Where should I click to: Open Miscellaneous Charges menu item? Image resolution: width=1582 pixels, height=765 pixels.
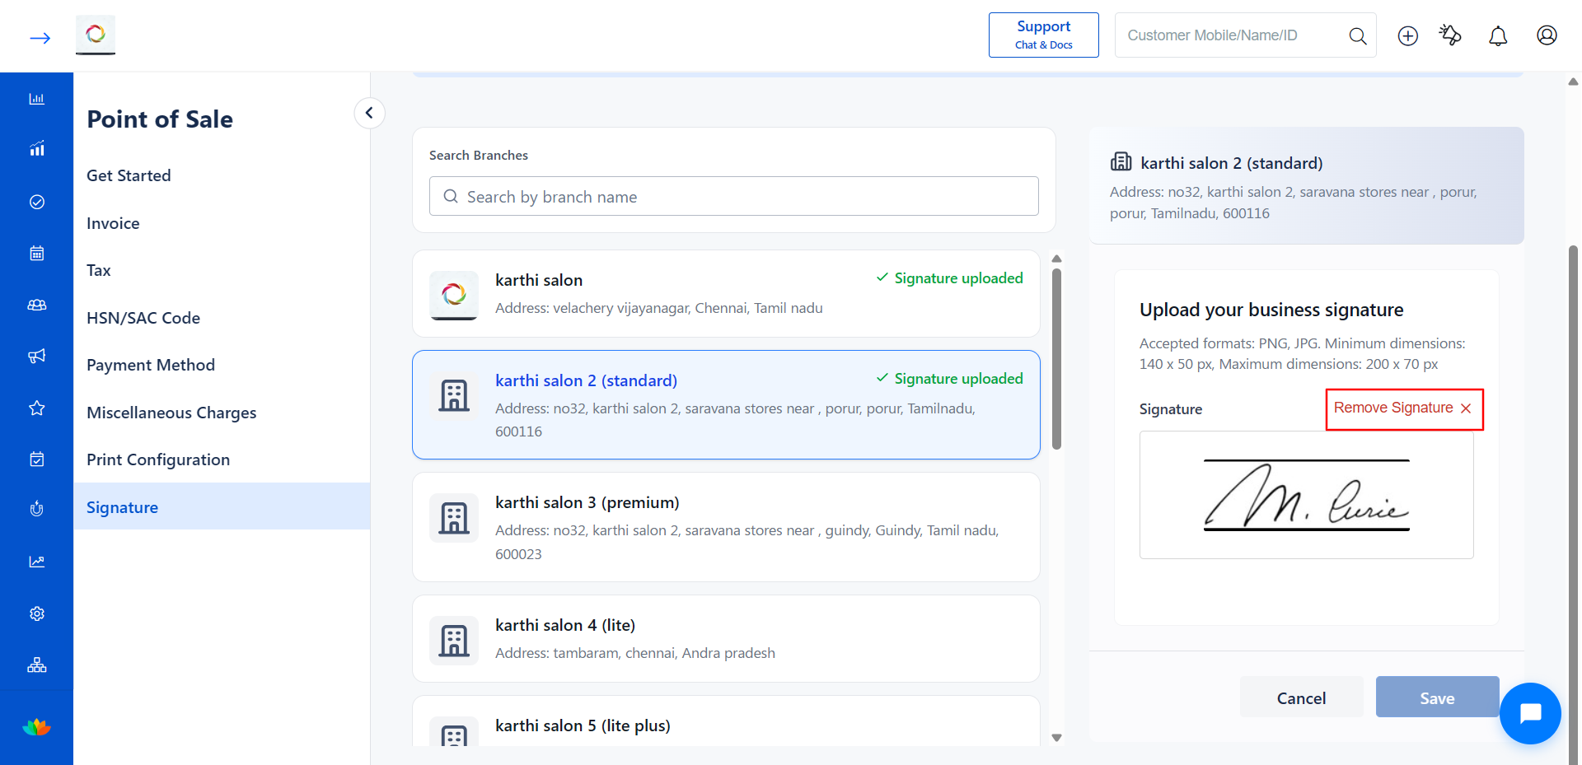pyautogui.click(x=171, y=413)
